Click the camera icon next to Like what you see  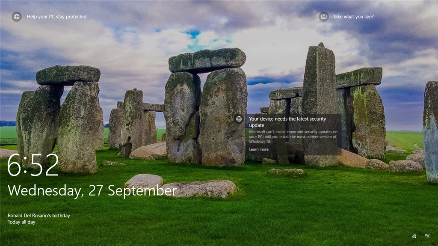324,17
